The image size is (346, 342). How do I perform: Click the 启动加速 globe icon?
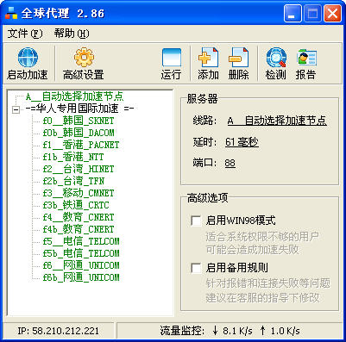click(x=28, y=58)
